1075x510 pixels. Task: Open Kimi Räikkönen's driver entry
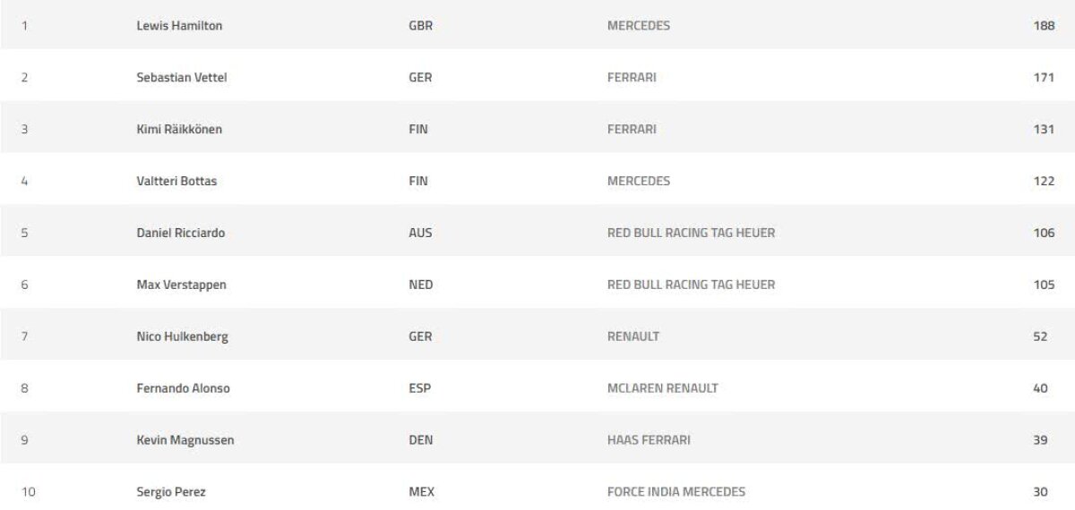[x=179, y=130]
